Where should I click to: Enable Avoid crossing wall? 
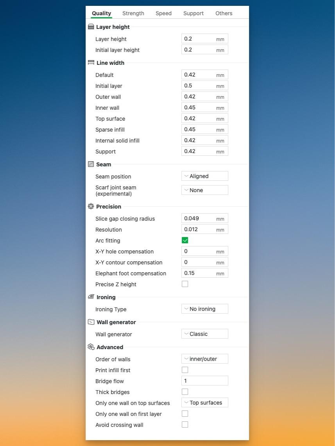click(x=185, y=425)
